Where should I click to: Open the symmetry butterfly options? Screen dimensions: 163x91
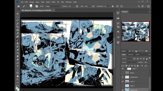(x=121, y=6)
